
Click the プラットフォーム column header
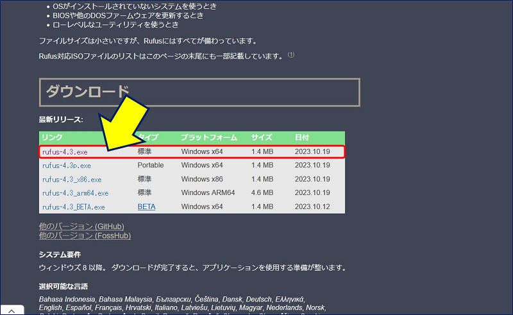pos(209,137)
